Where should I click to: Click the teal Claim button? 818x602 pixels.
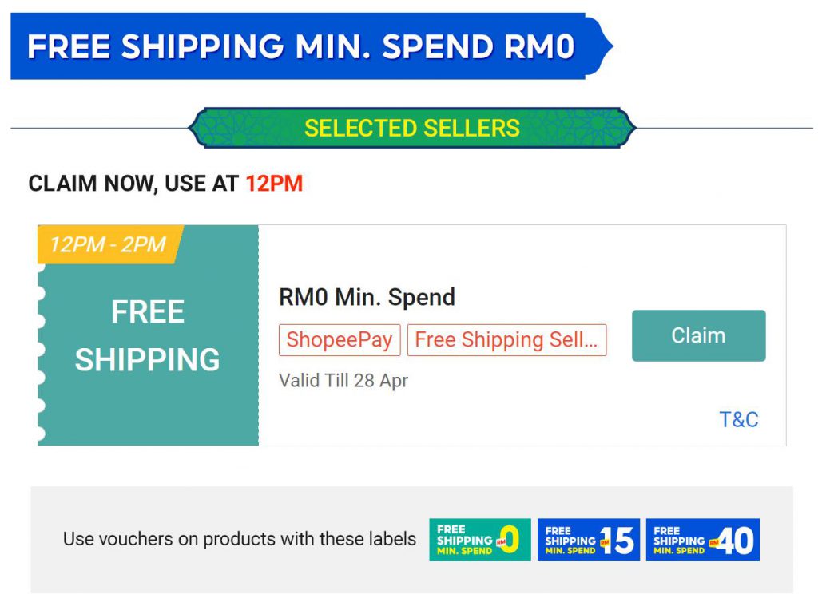(698, 335)
